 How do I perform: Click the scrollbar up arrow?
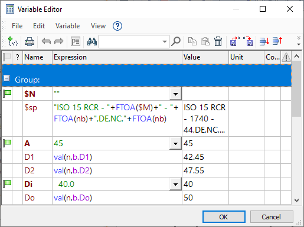(x=296, y=57)
